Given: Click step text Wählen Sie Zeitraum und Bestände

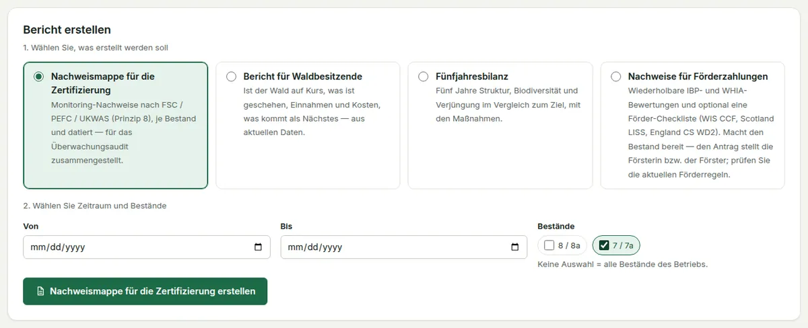Looking at the screenshot, I should pyautogui.click(x=95, y=206).
